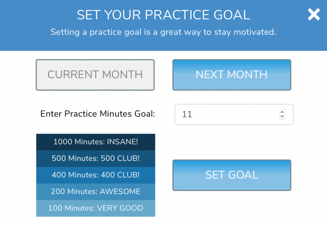Select 400 Minutes: 400 CLUB! preset
This screenshot has width=327, height=225.
point(96,175)
